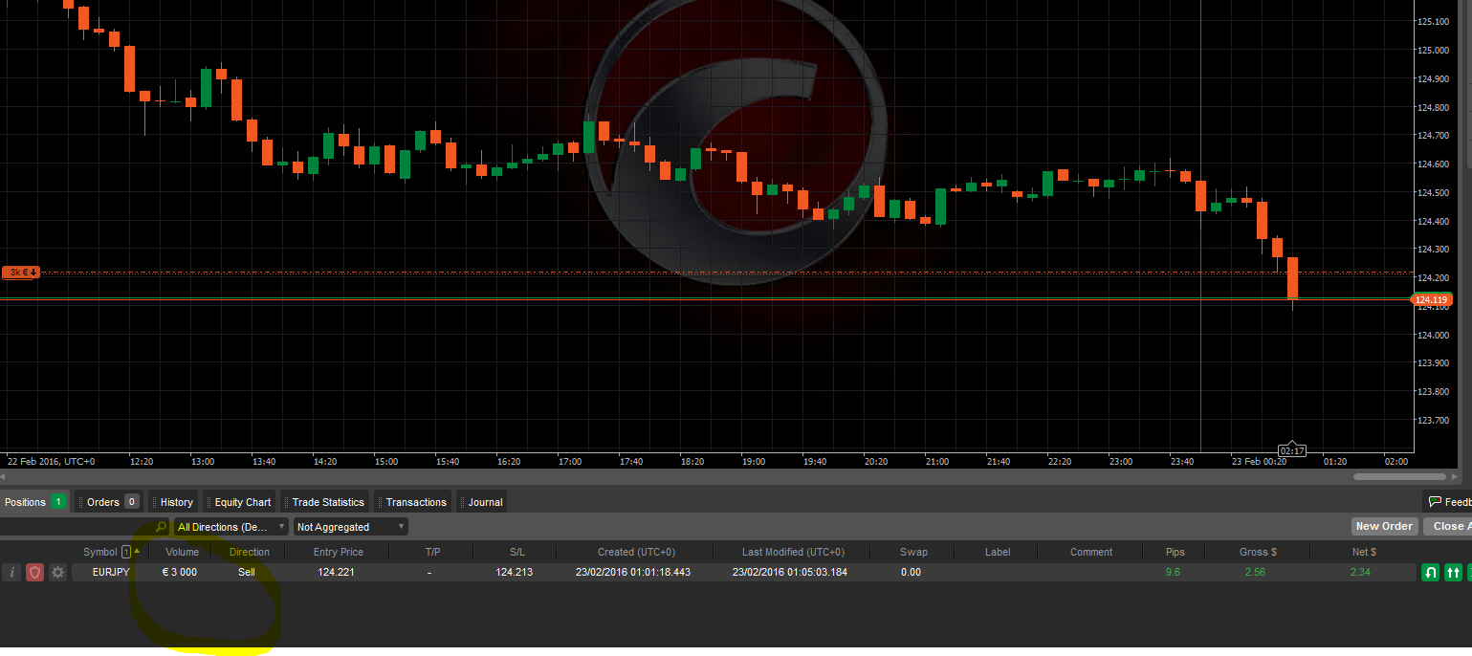Open info for the EURJPY position

11,572
